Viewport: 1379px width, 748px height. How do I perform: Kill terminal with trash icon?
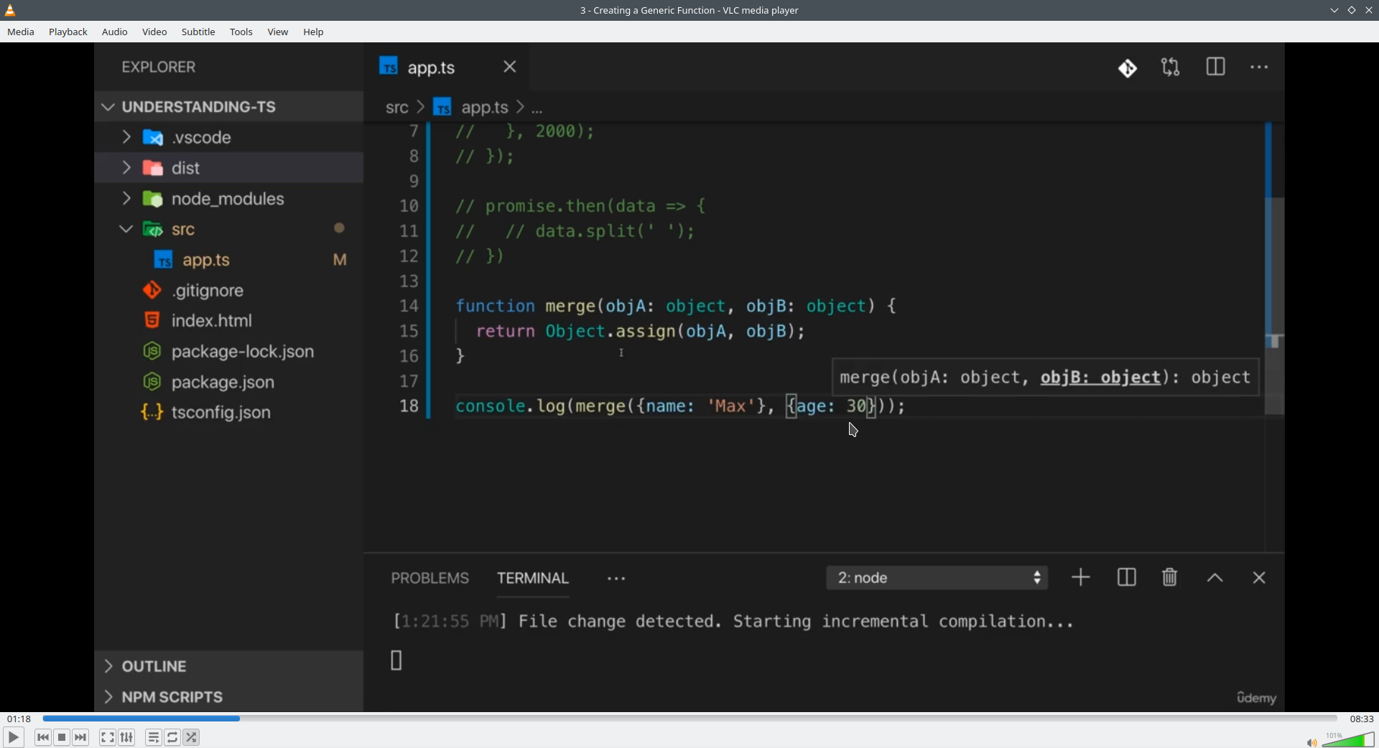(x=1170, y=578)
